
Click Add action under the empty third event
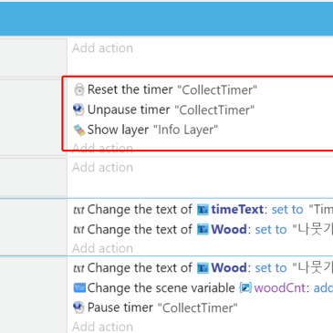pos(102,167)
